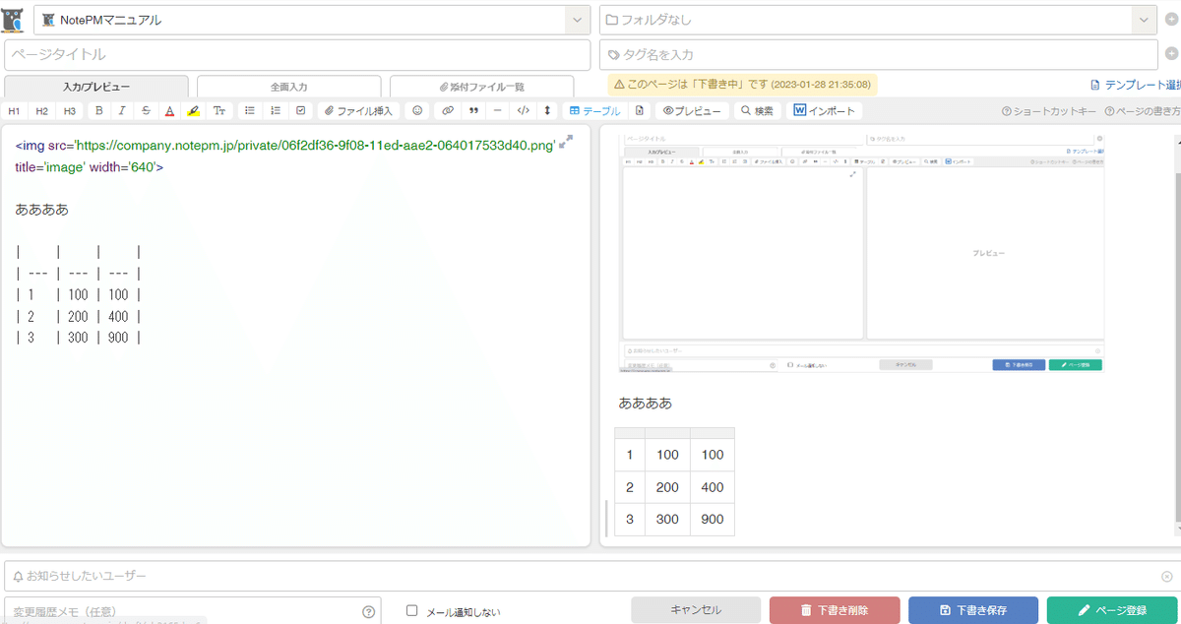Apply italic formatting
This screenshot has height=624, width=1181.
(121, 110)
